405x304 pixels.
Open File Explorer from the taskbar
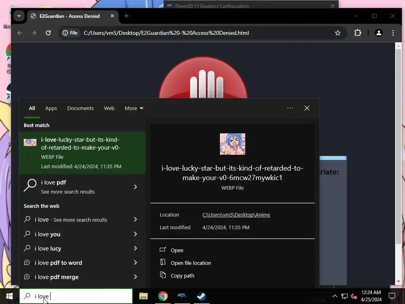pos(143,296)
